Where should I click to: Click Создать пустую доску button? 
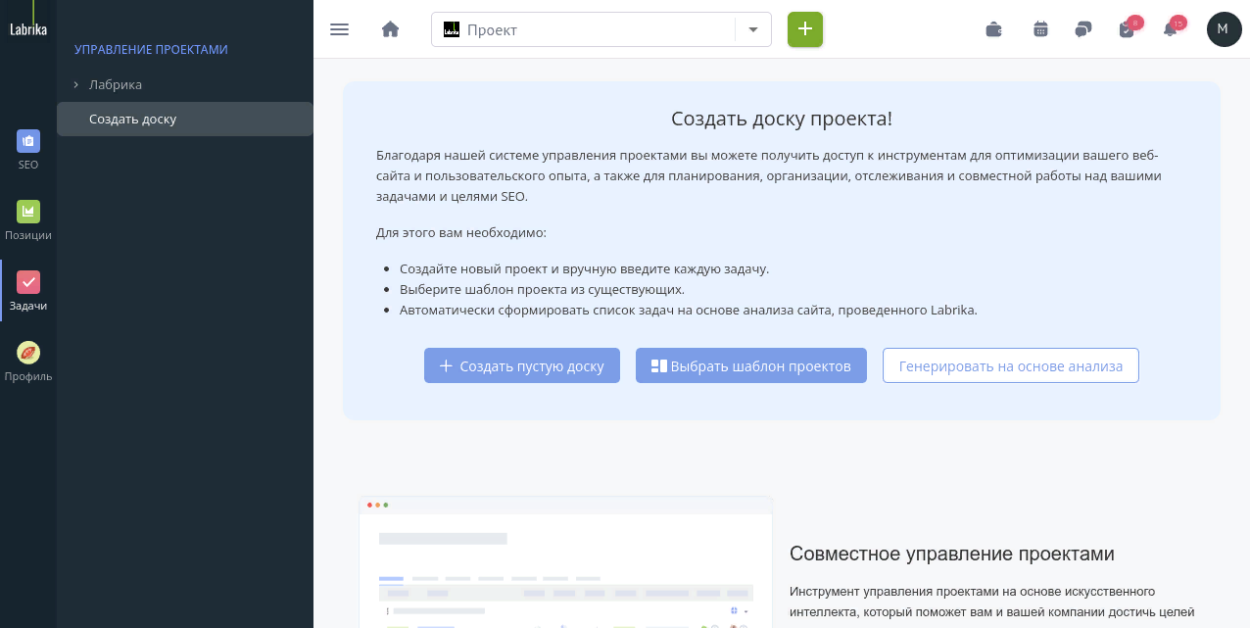point(522,365)
